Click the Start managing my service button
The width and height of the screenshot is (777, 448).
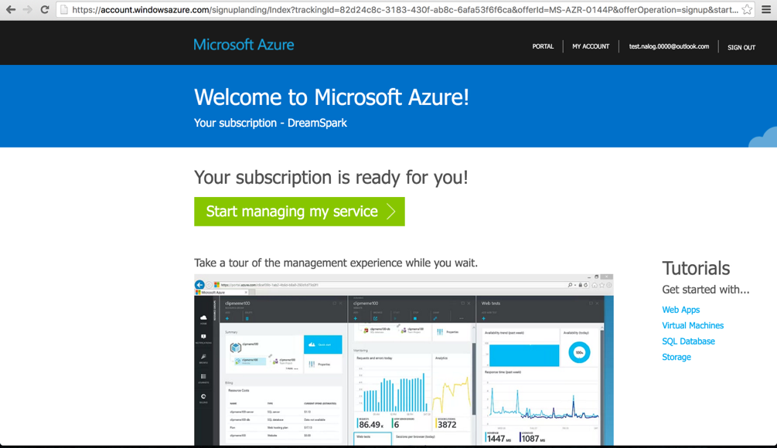pyautogui.click(x=299, y=211)
